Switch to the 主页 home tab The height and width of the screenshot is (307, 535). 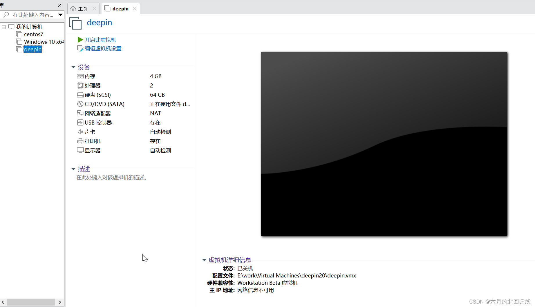83,9
